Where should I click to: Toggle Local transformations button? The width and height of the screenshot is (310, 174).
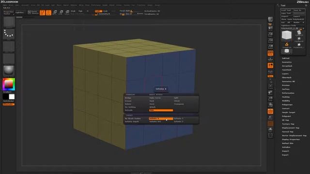(x=270, y=66)
